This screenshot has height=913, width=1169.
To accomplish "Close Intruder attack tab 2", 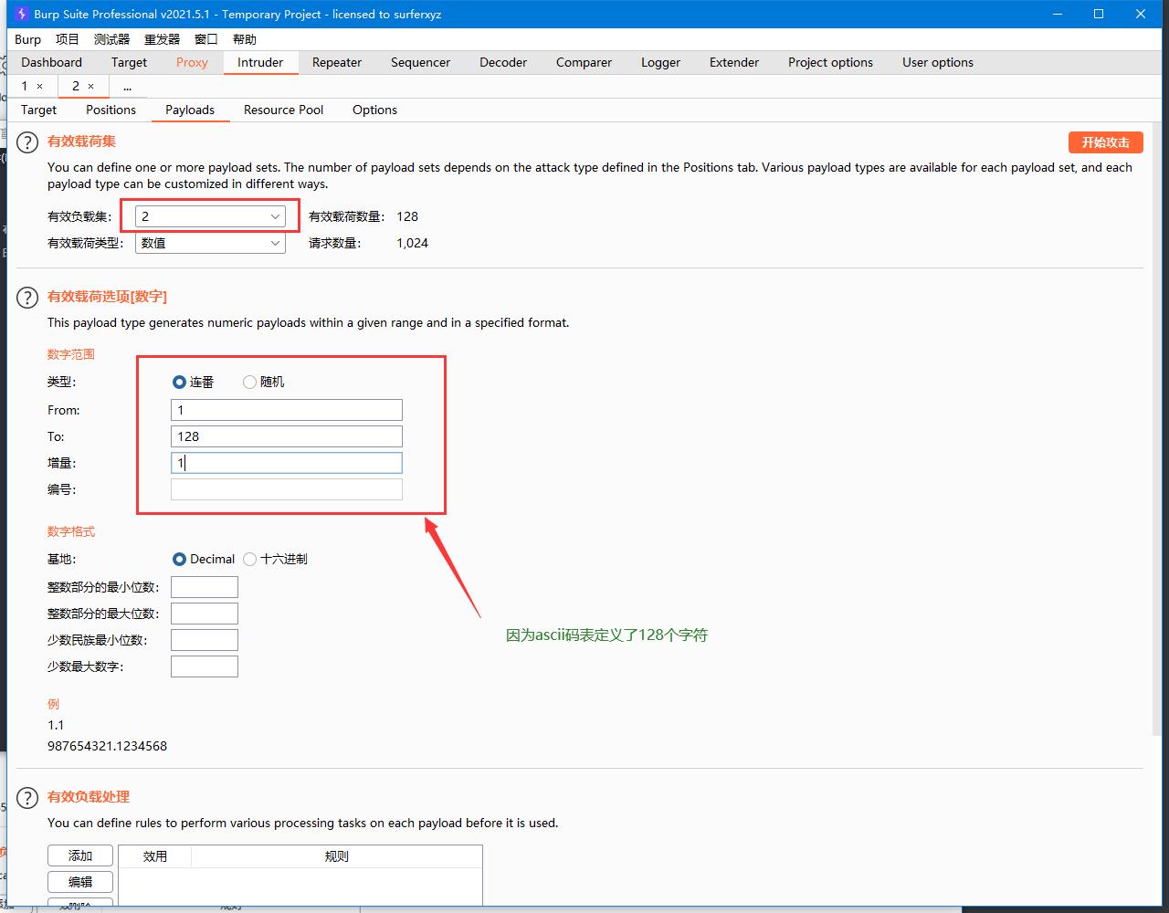I will [x=90, y=86].
